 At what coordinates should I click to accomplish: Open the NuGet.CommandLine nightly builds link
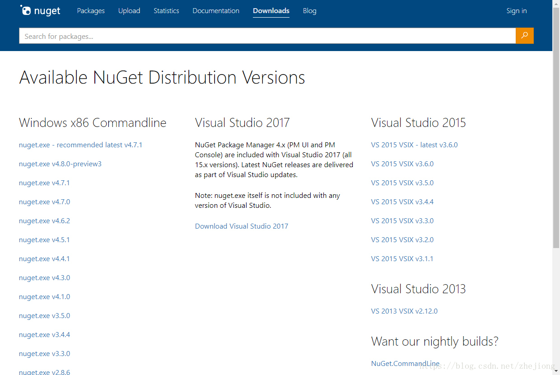(406, 364)
